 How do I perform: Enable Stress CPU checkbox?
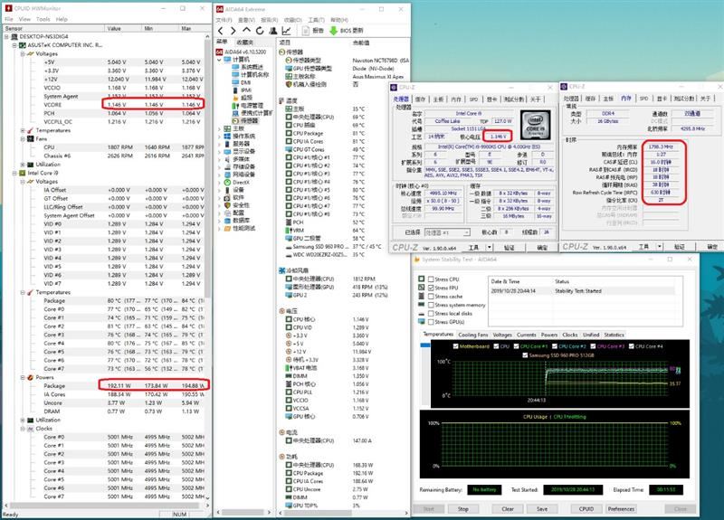coord(431,279)
